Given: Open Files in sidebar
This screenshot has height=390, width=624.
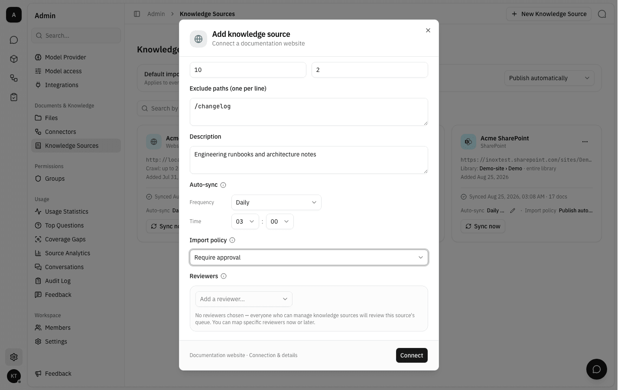Looking at the screenshot, I should pyautogui.click(x=76, y=118).
